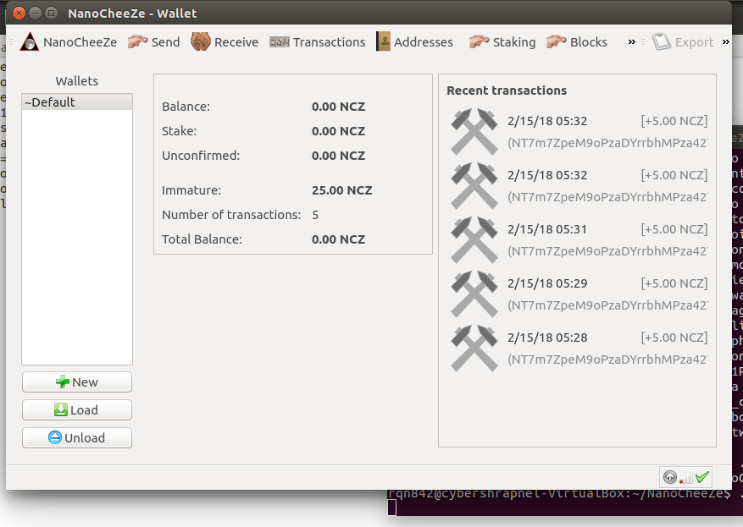743x527 pixels.
Task: Click the address under the 05:29 transaction
Action: pos(607,305)
